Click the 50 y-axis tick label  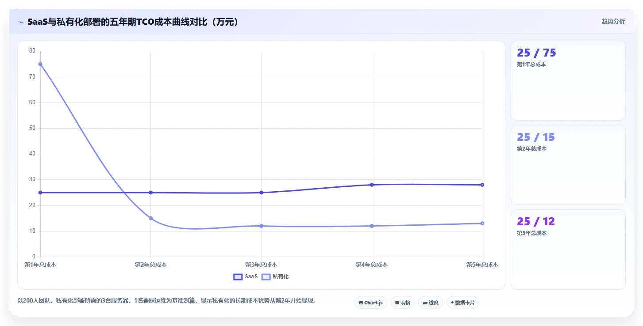pyautogui.click(x=32, y=128)
